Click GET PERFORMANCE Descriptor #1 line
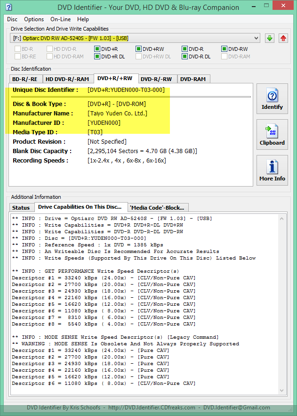The image size is (297, 416). click(x=104, y=278)
